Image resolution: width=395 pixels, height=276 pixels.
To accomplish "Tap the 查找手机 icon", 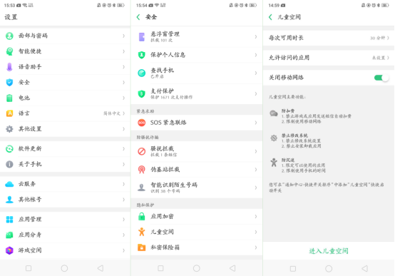I will pos(142,73).
